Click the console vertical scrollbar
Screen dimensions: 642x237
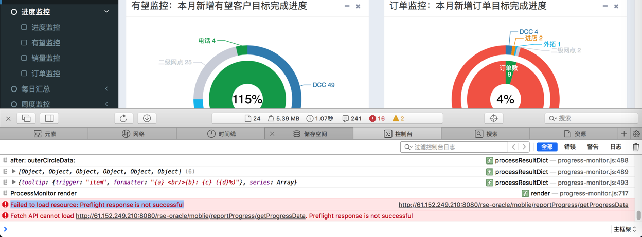tap(638, 215)
